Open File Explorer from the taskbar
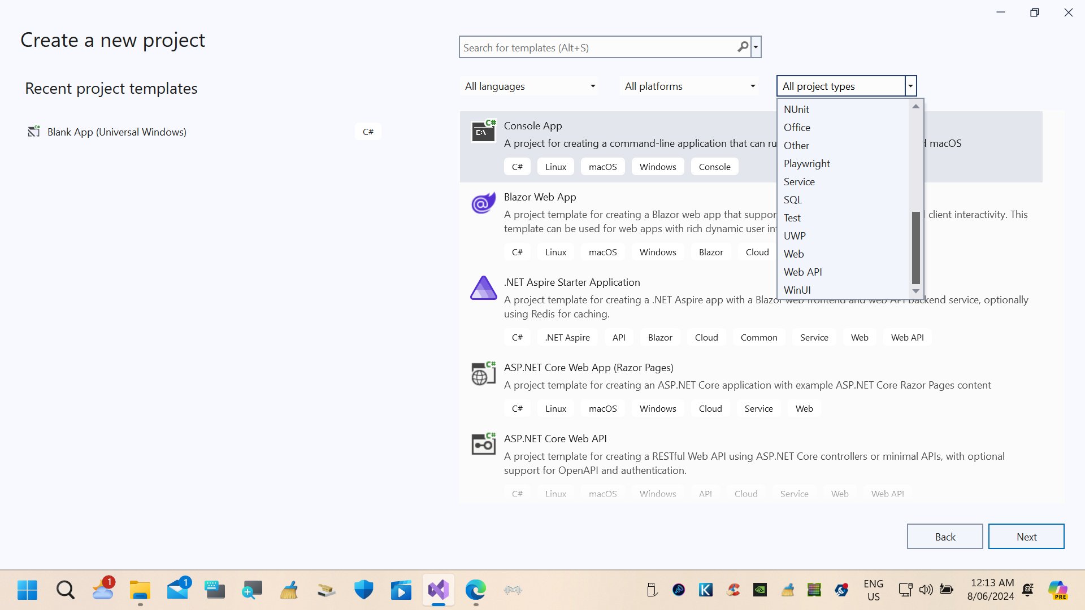Image resolution: width=1085 pixels, height=610 pixels. (x=140, y=590)
